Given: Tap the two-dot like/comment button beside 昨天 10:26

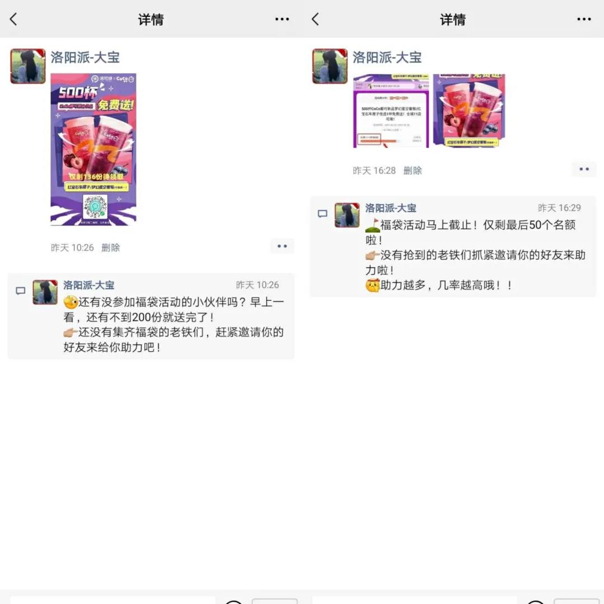Looking at the screenshot, I should (282, 247).
